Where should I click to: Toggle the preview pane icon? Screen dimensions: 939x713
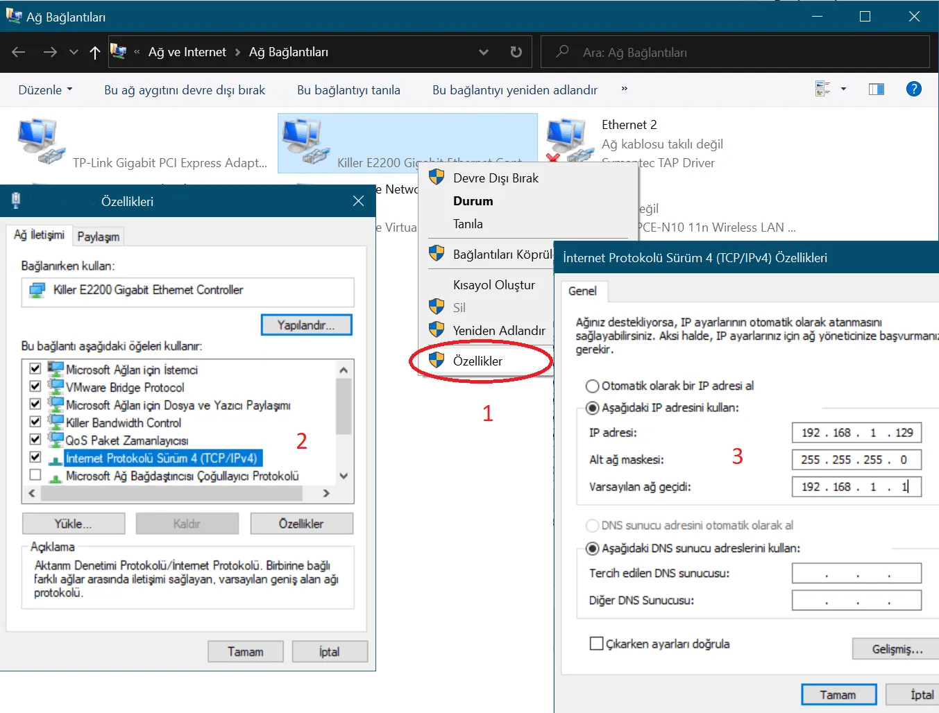click(x=876, y=89)
